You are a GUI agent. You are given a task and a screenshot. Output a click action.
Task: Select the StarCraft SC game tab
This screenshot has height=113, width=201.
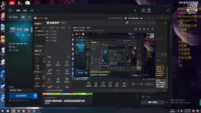(x=23, y=17)
